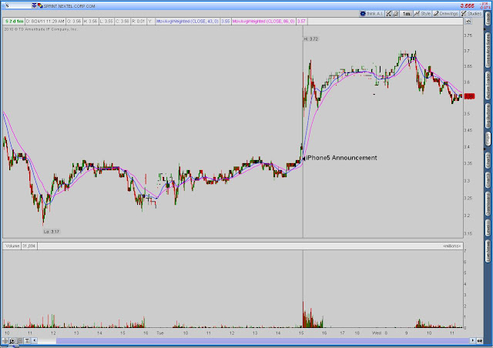Click the scroll-right arrow on the bottom bar
This screenshot has height=348, width=493.
click(472, 340)
